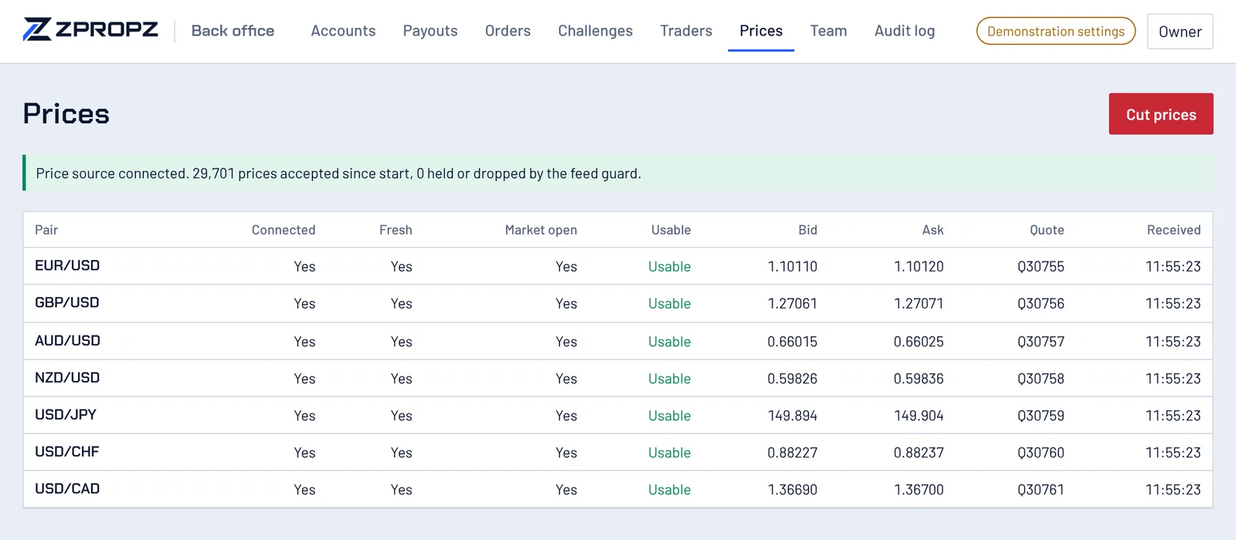This screenshot has height=540, width=1236.
Task: Click the Received column header
Action: pos(1173,230)
